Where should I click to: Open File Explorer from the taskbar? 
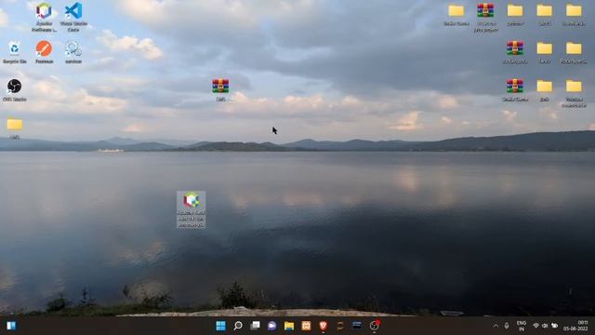click(289, 326)
